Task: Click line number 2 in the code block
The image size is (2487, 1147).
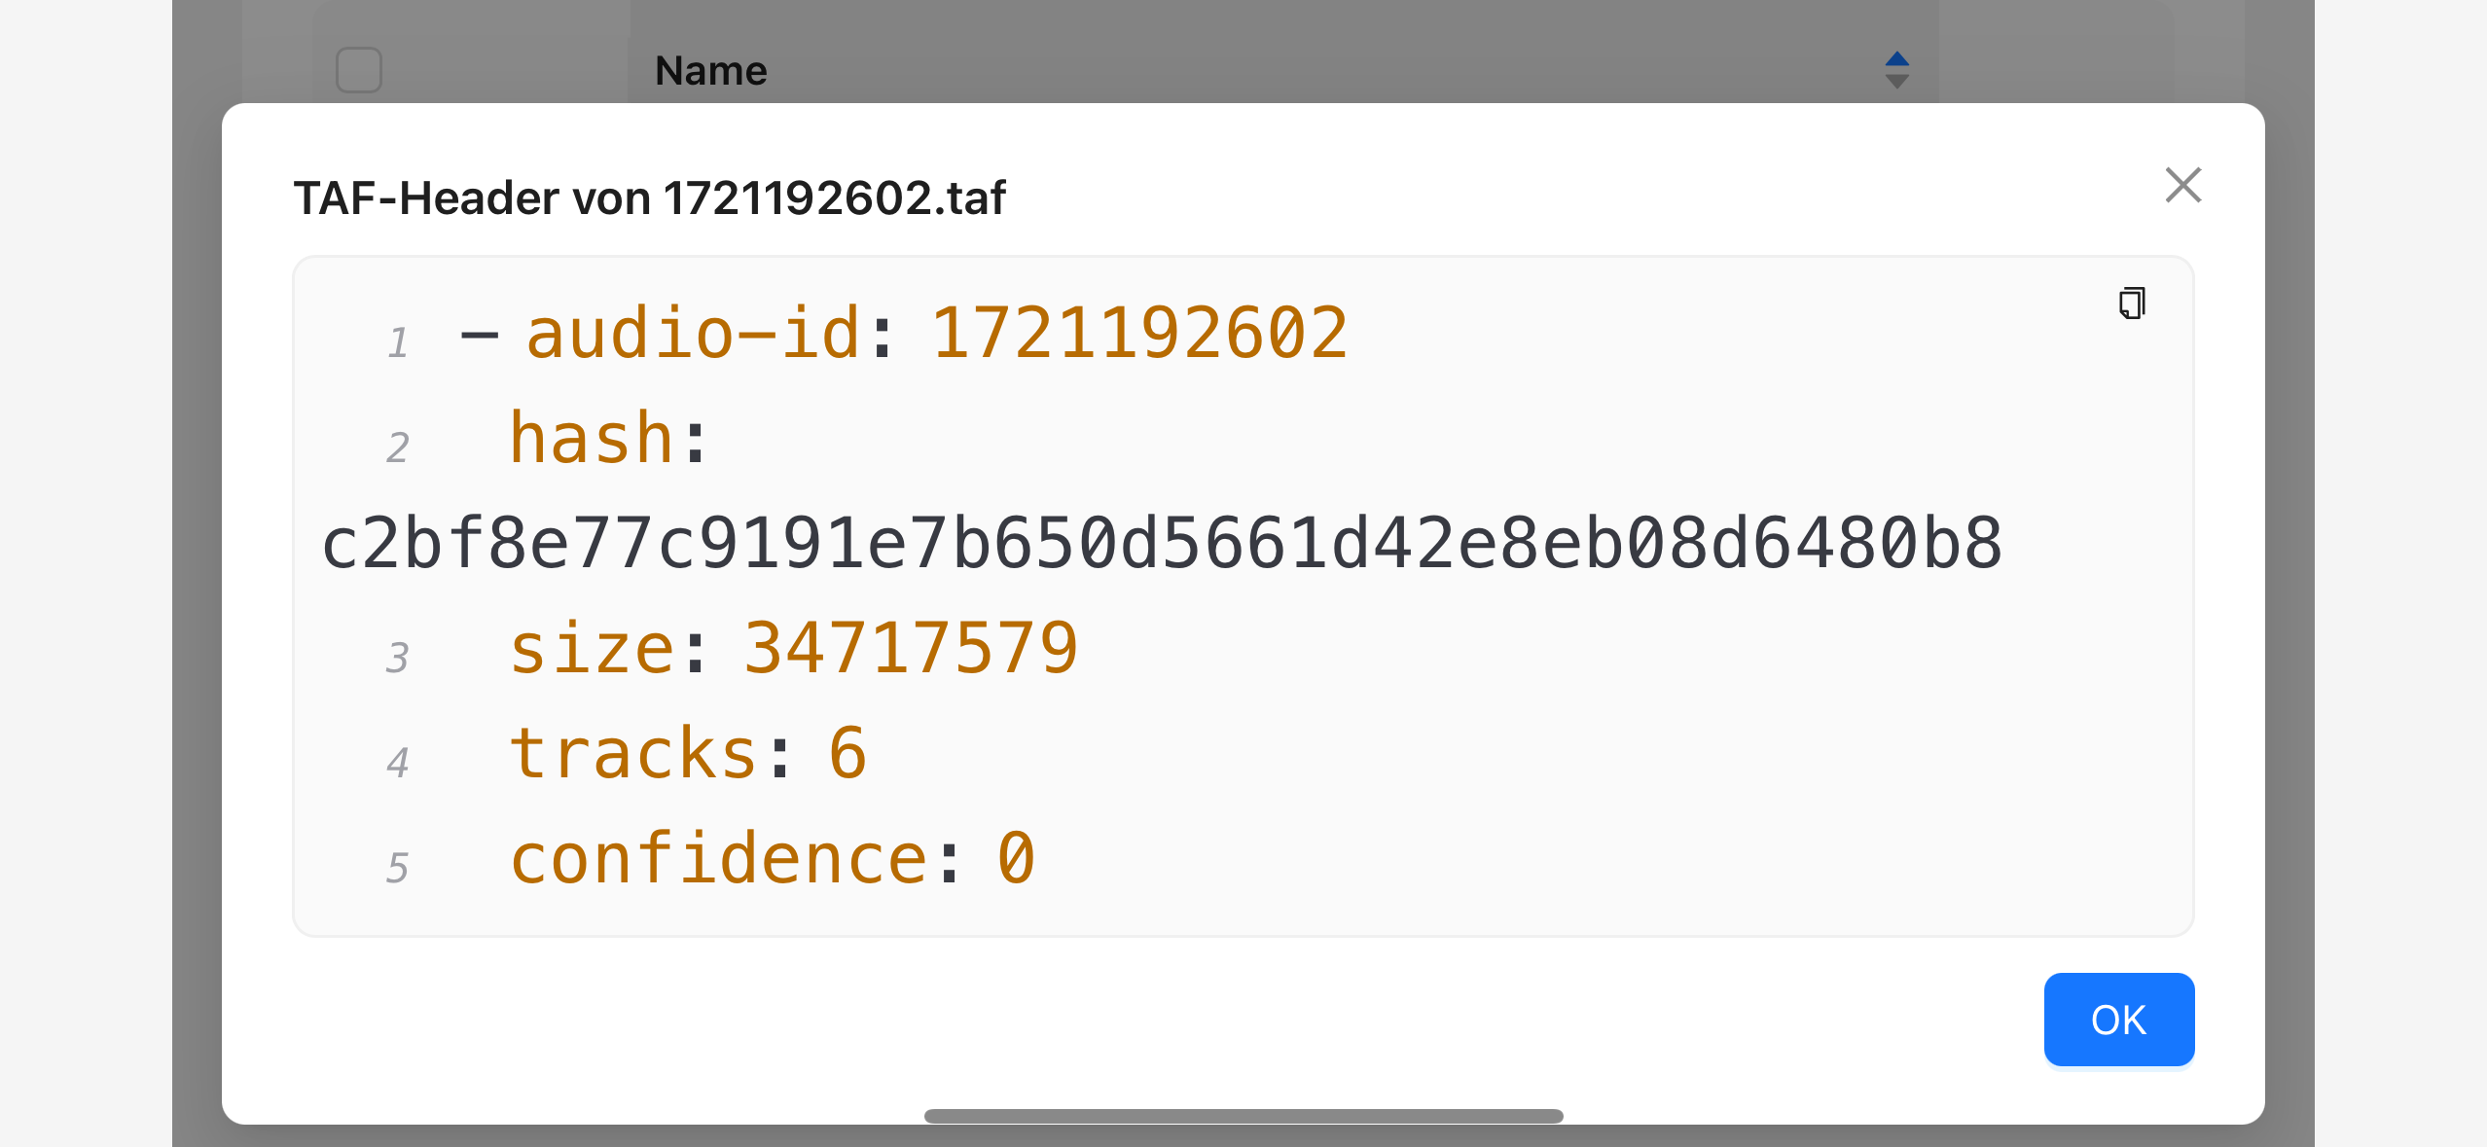Action: pyautogui.click(x=397, y=448)
